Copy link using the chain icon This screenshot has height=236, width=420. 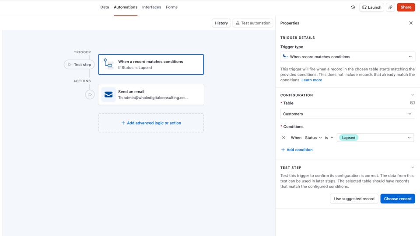click(x=390, y=7)
